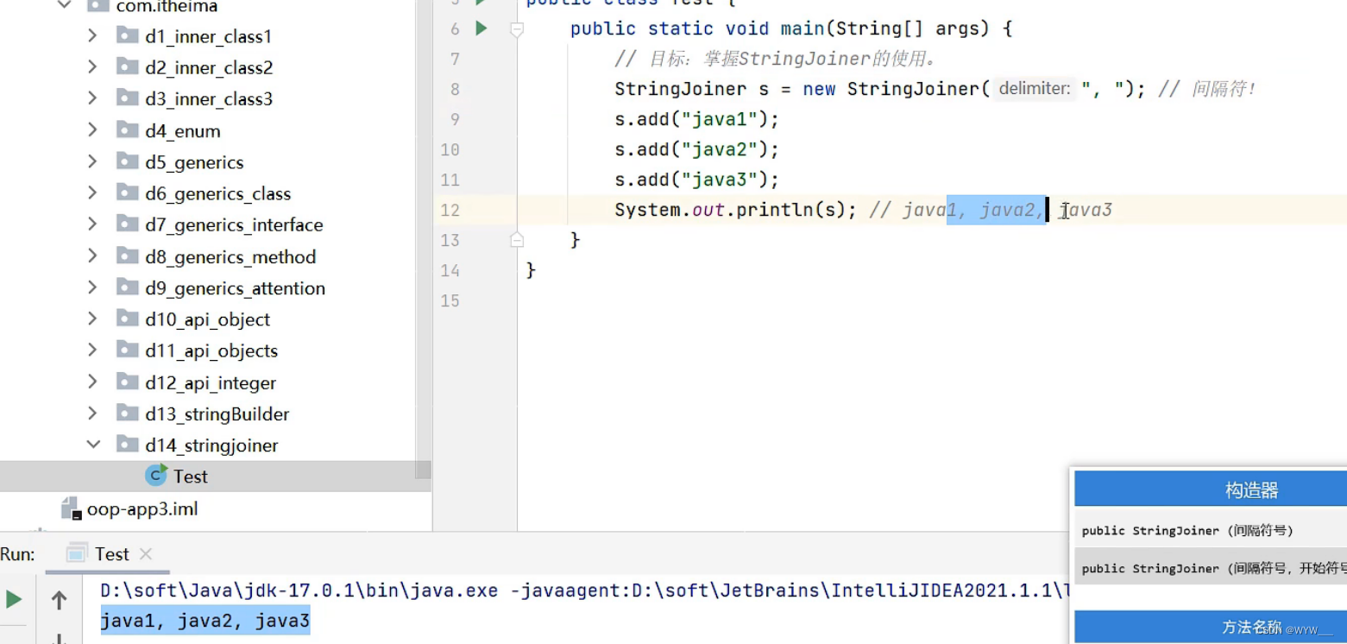Click the fold marker beside line 13

pos(517,240)
